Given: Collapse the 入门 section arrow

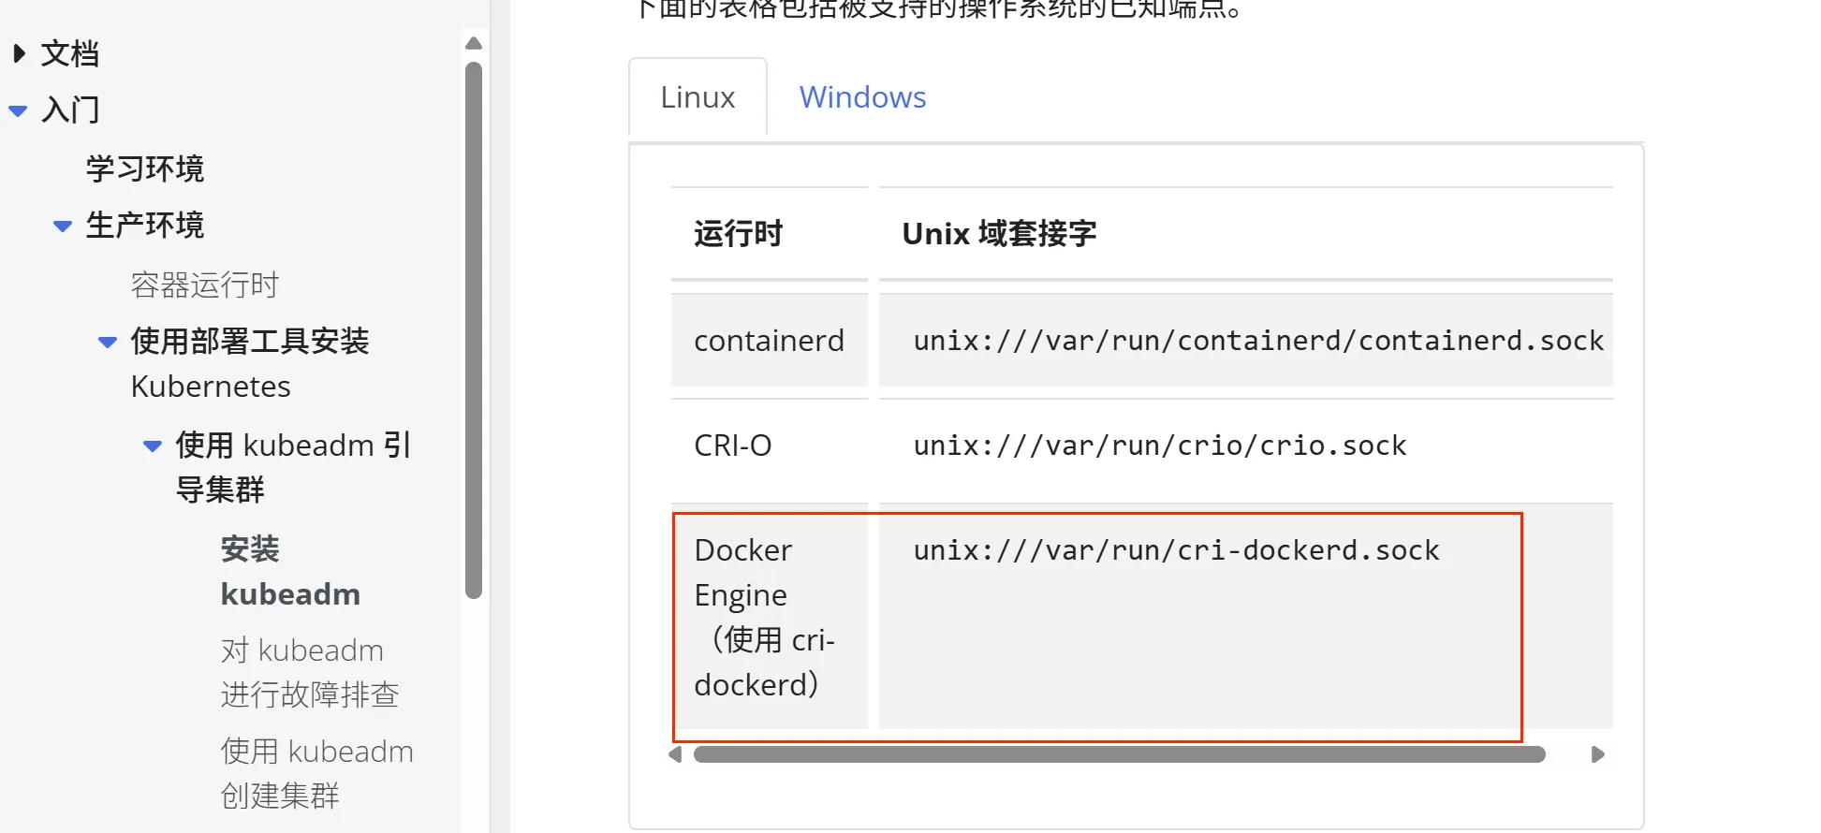Looking at the screenshot, I should (18, 110).
